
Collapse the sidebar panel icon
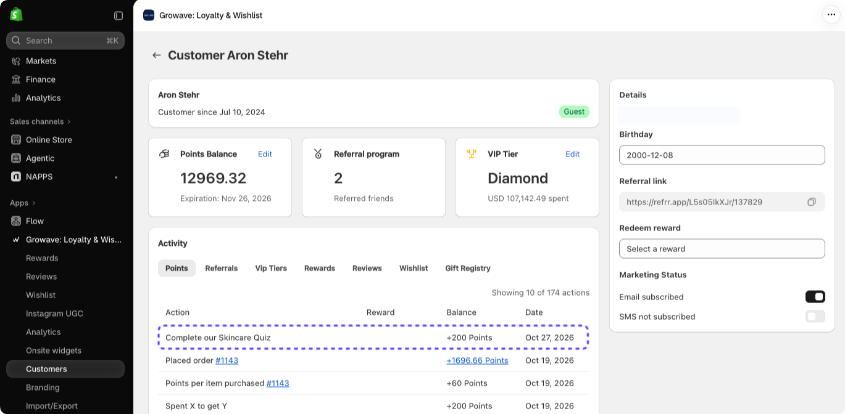119,15
